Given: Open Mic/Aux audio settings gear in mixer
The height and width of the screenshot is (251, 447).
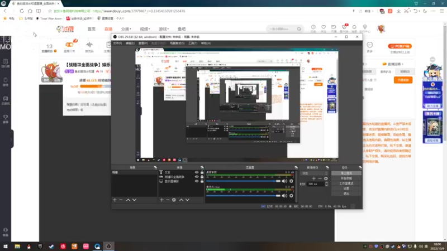Looking at the screenshot, I should (291, 196).
